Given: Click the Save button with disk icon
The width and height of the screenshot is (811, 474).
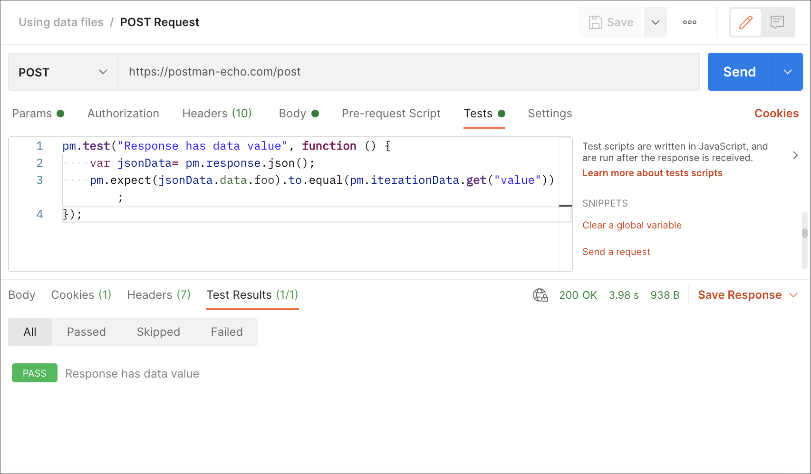Looking at the screenshot, I should [611, 22].
